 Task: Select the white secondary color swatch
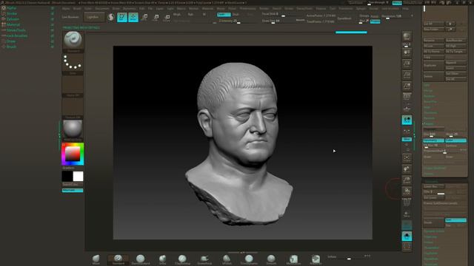point(78,177)
